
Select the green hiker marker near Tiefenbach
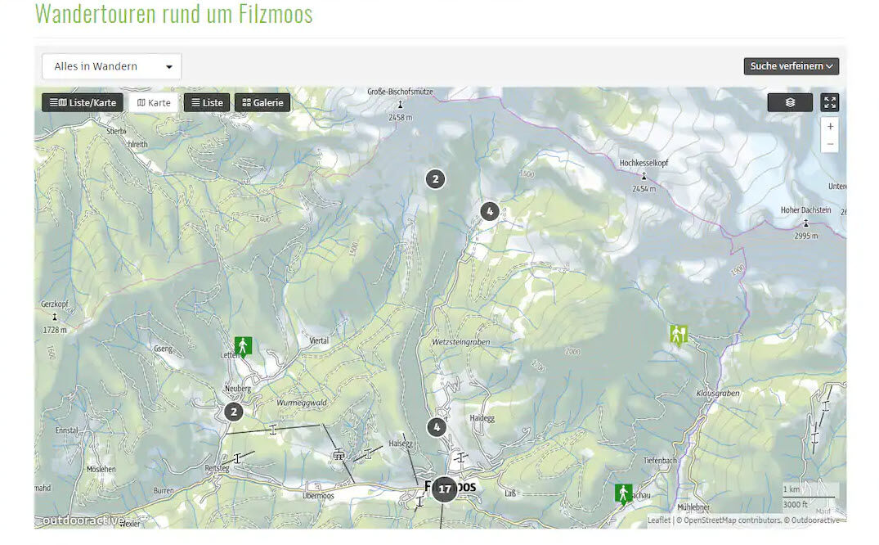tap(624, 493)
